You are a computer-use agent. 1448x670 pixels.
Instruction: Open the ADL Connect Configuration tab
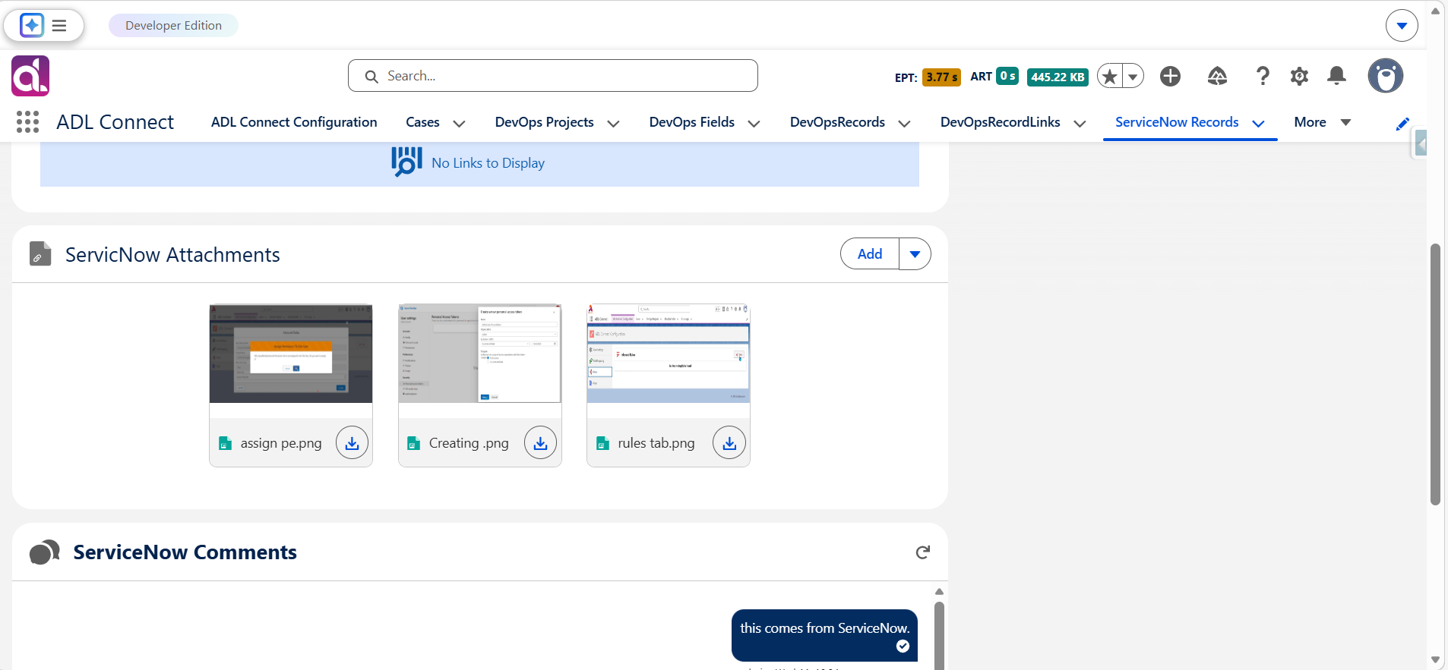[294, 122]
